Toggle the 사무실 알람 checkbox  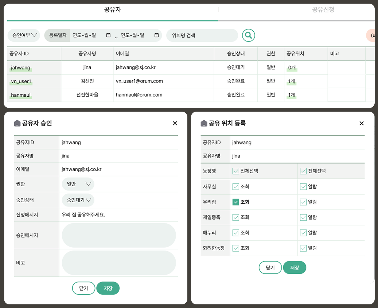coord(303,187)
